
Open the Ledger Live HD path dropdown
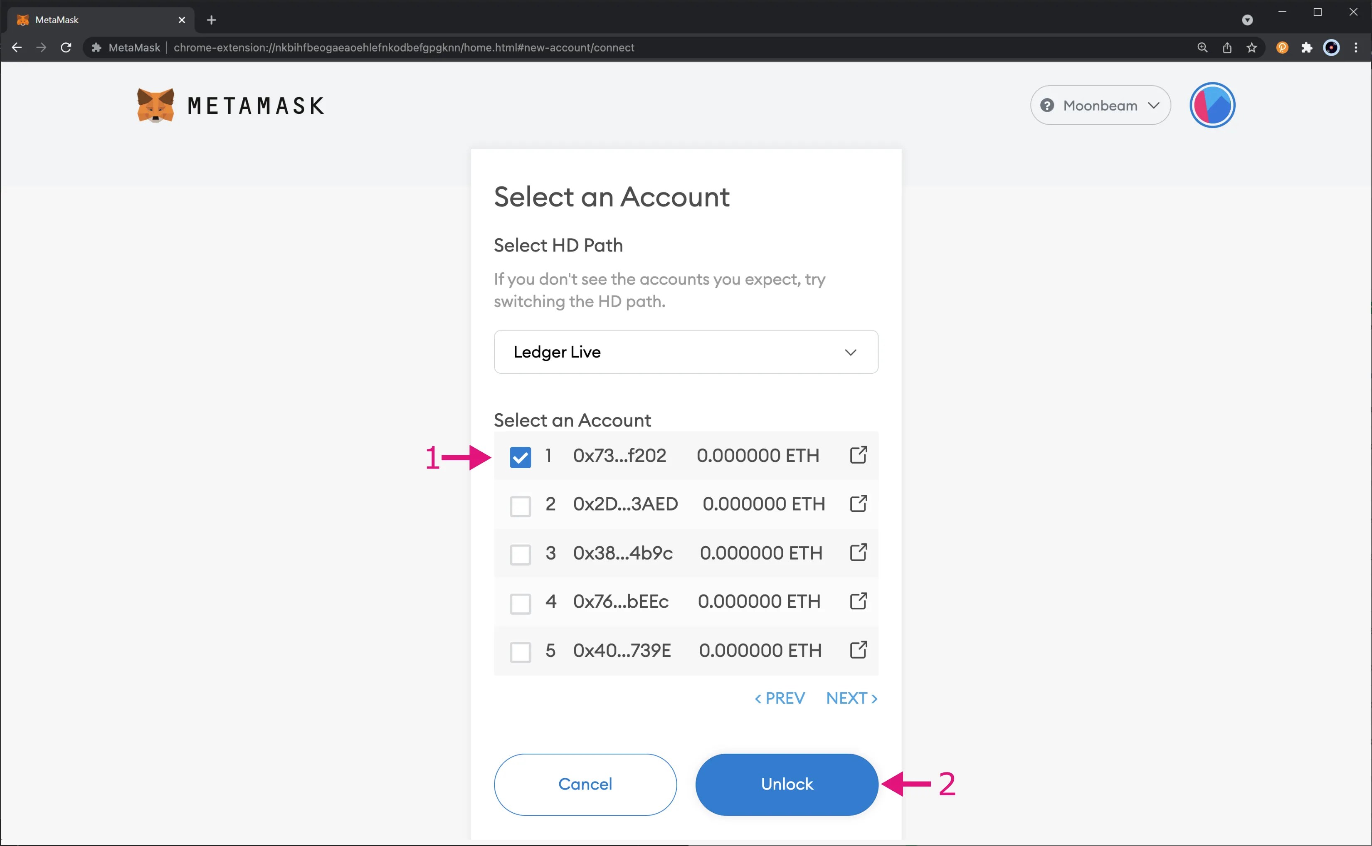tap(686, 352)
